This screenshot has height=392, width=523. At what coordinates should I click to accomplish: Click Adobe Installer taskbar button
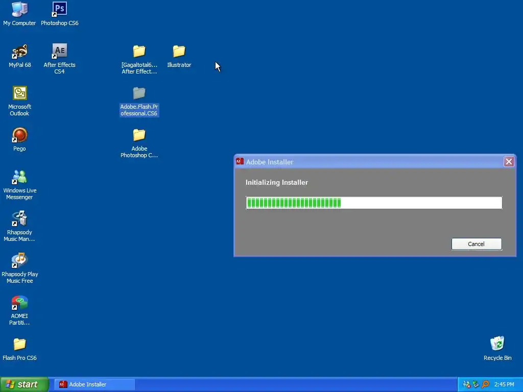pos(94,384)
